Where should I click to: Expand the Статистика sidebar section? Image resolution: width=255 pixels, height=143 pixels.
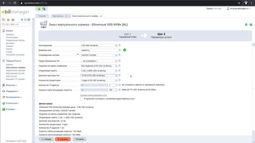[12, 103]
